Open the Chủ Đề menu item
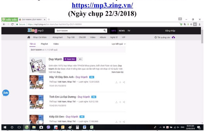The image size is (209, 131). pos(82,37)
